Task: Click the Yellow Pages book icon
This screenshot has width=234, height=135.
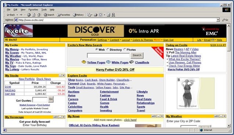Action: pyautogui.click(x=84, y=62)
